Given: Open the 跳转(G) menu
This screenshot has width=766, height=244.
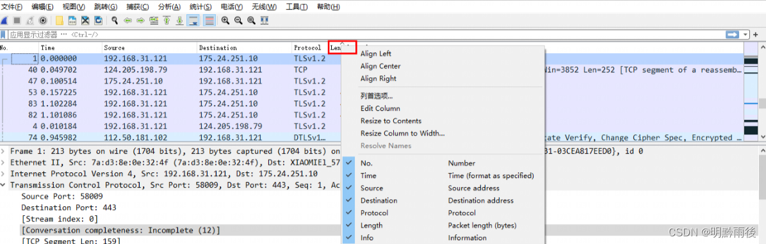Looking at the screenshot, I should coord(106,7).
